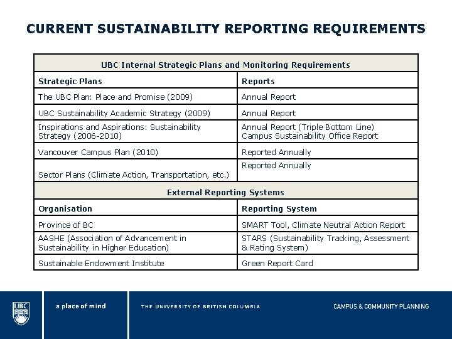Select Inspirations and Aspirations strategy cell
Image resolution: width=452 pixels, height=339 pixels.
point(136,131)
